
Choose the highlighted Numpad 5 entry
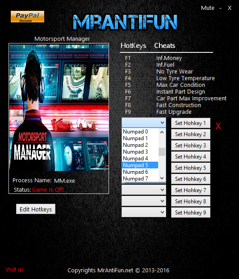pos(140,165)
